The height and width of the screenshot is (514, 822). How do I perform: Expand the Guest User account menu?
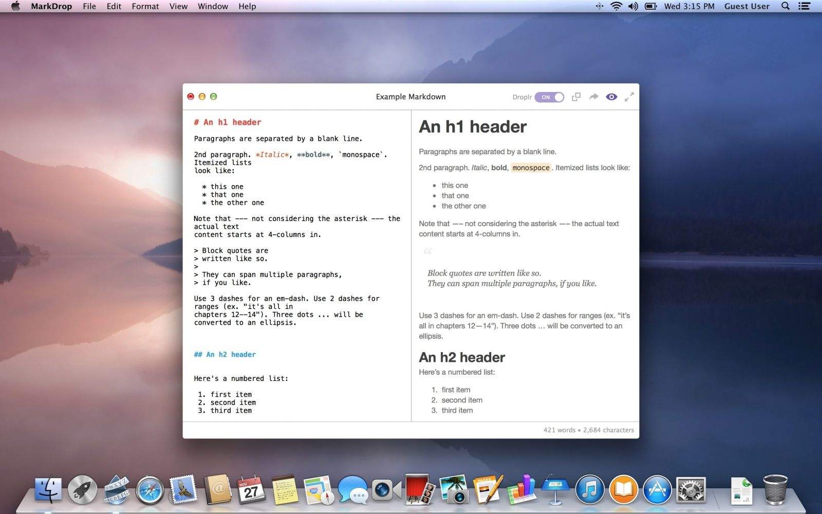point(746,6)
